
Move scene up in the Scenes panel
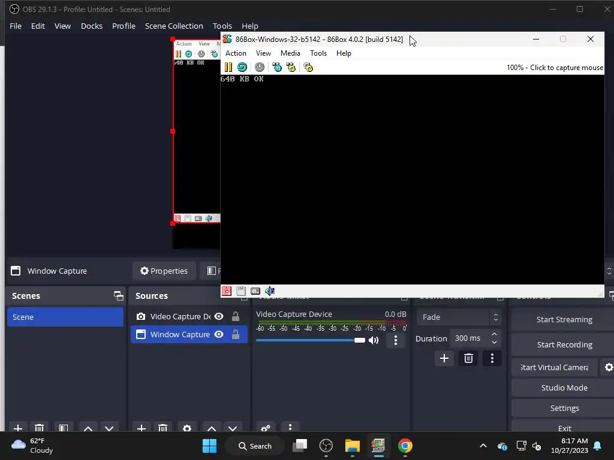88,428
